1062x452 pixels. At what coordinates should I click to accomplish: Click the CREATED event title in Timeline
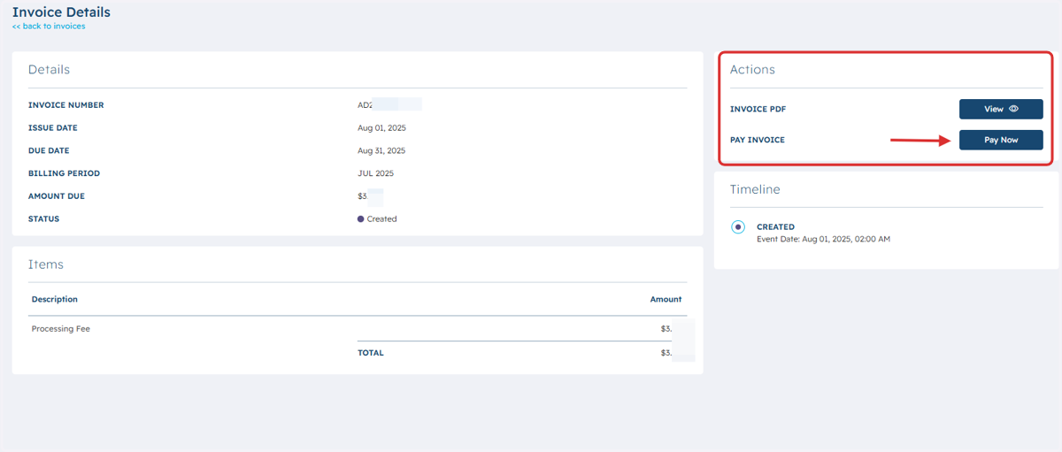[x=775, y=227]
